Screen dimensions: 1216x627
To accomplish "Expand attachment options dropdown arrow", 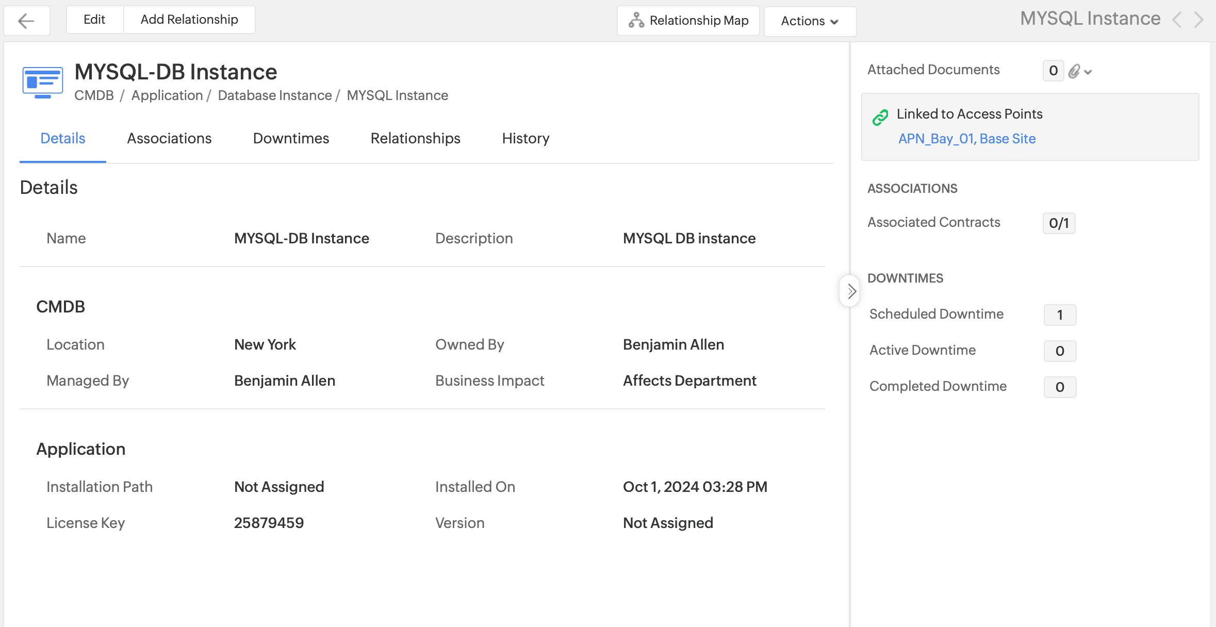I will point(1088,72).
